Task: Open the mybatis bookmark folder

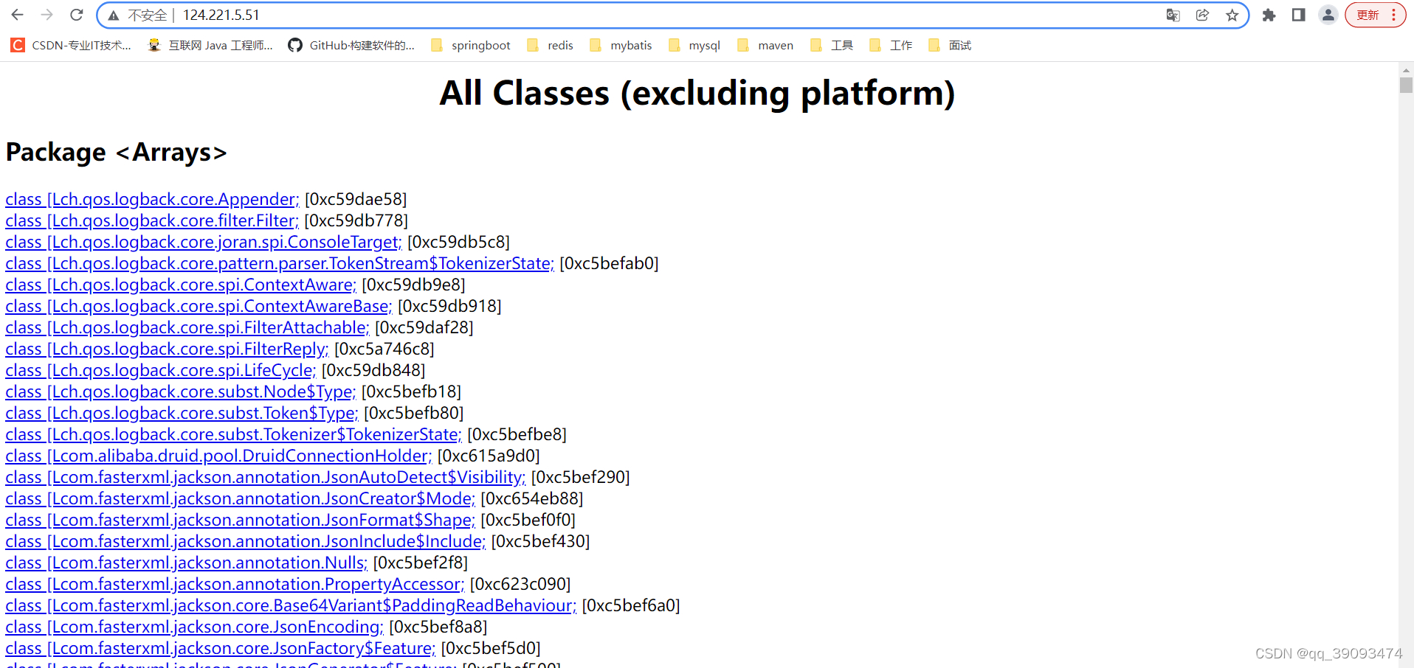Action: 621,46
